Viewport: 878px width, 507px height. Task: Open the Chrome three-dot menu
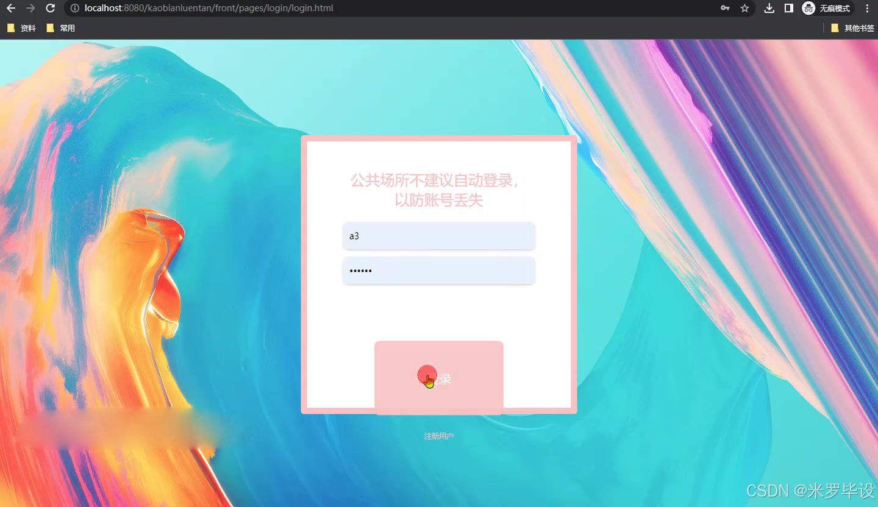pos(868,9)
